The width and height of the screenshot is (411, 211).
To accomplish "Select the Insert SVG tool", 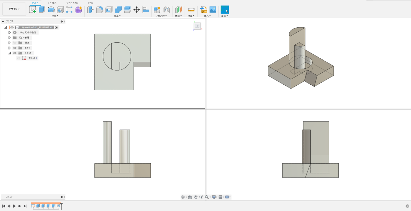I will point(203,10).
